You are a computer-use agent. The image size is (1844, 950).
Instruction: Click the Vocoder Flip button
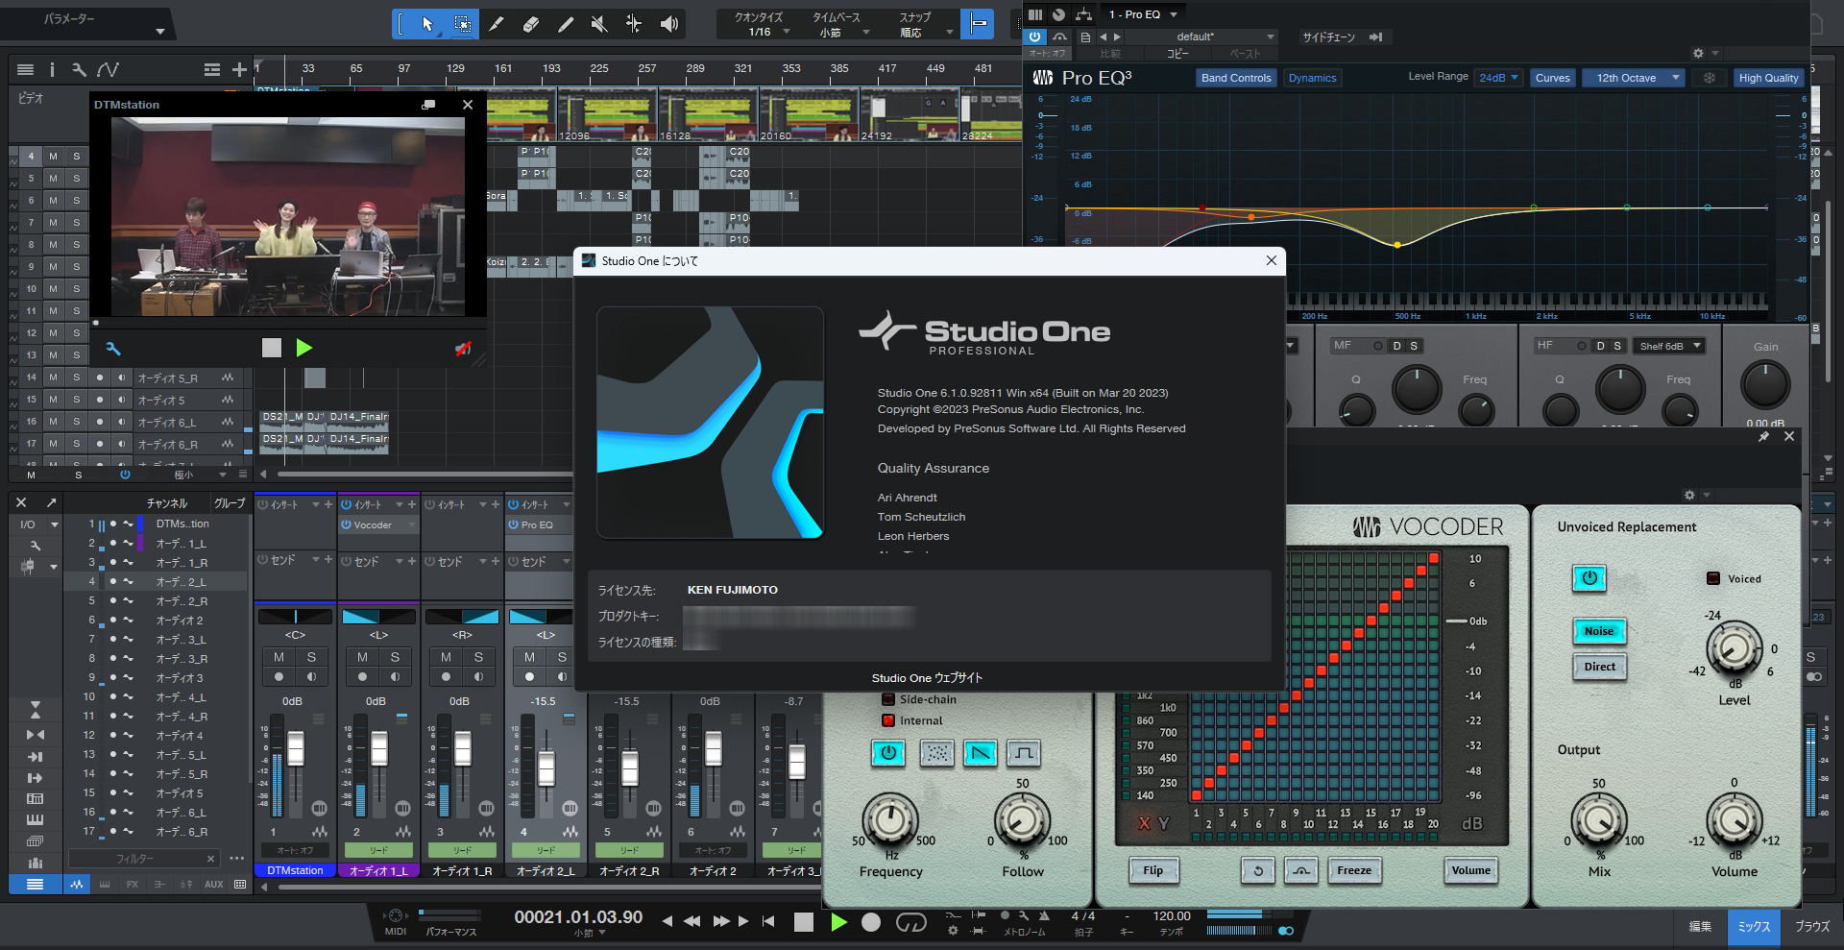point(1152,870)
